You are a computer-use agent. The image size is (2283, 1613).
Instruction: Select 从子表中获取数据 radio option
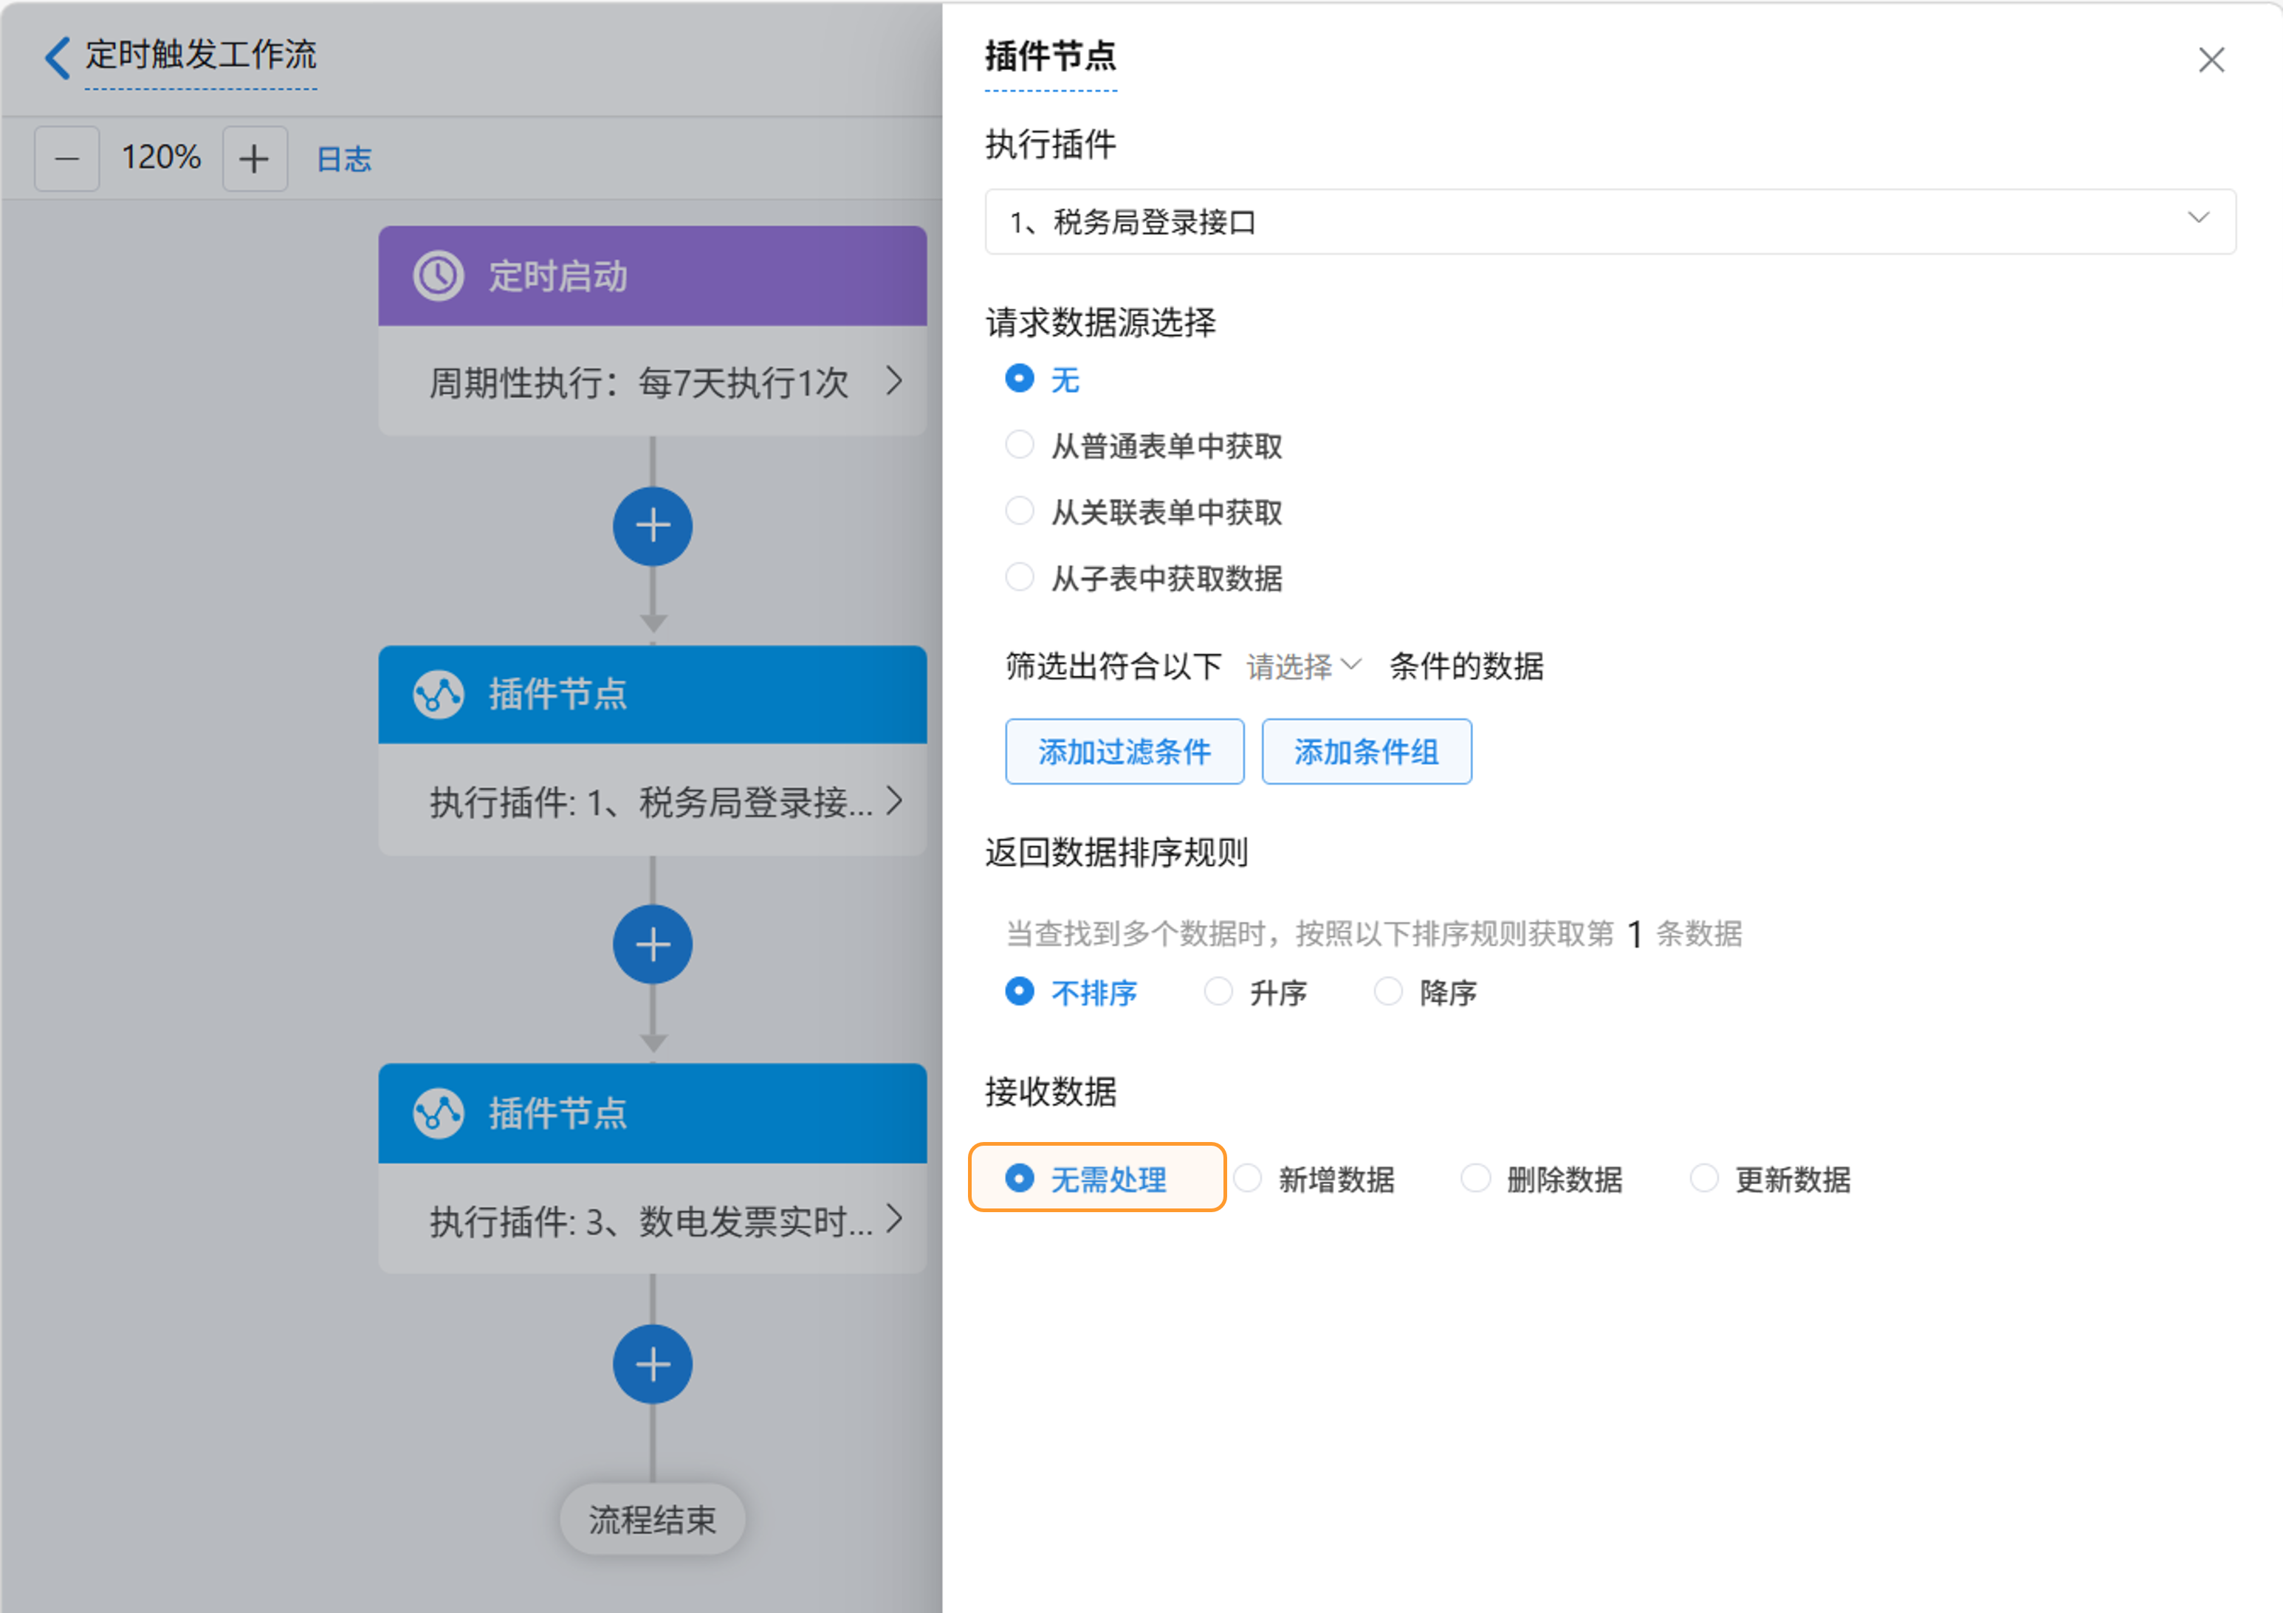1019,577
